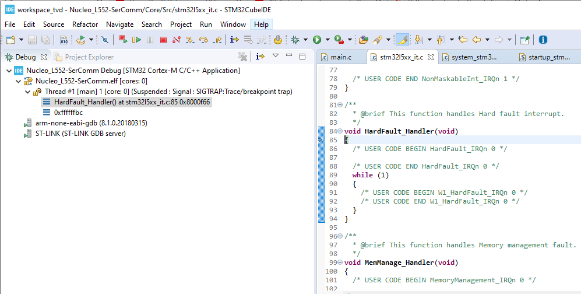
Task: Open the Run configurations dropdown arrow
Action: tap(328, 40)
